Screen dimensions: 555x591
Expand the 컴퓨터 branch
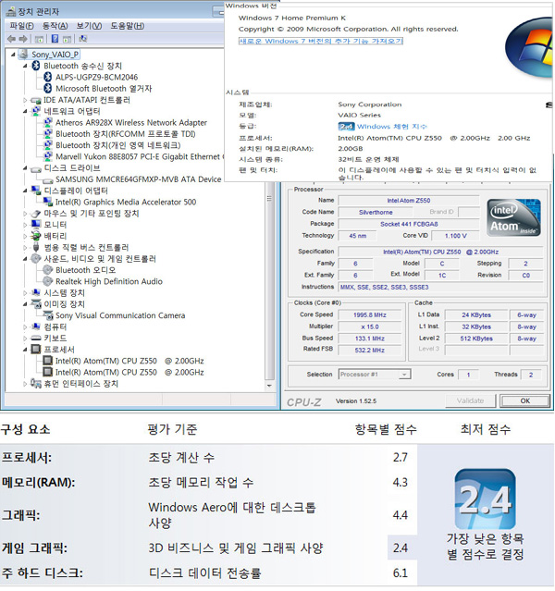pos(25,326)
